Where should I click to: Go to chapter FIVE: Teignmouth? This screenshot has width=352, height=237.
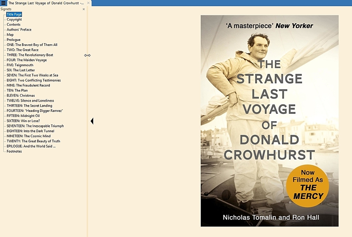[x=20, y=65]
